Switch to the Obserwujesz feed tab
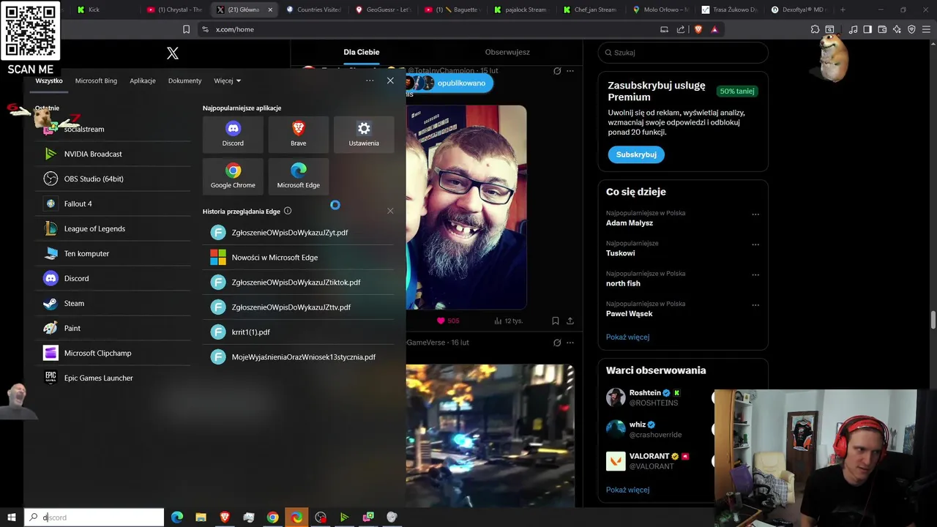 click(x=507, y=52)
